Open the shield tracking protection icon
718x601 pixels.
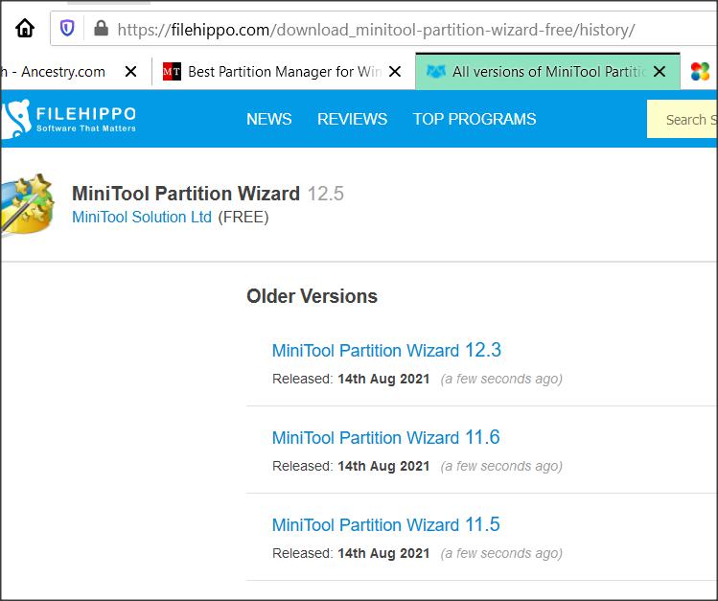tap(67, 29)
